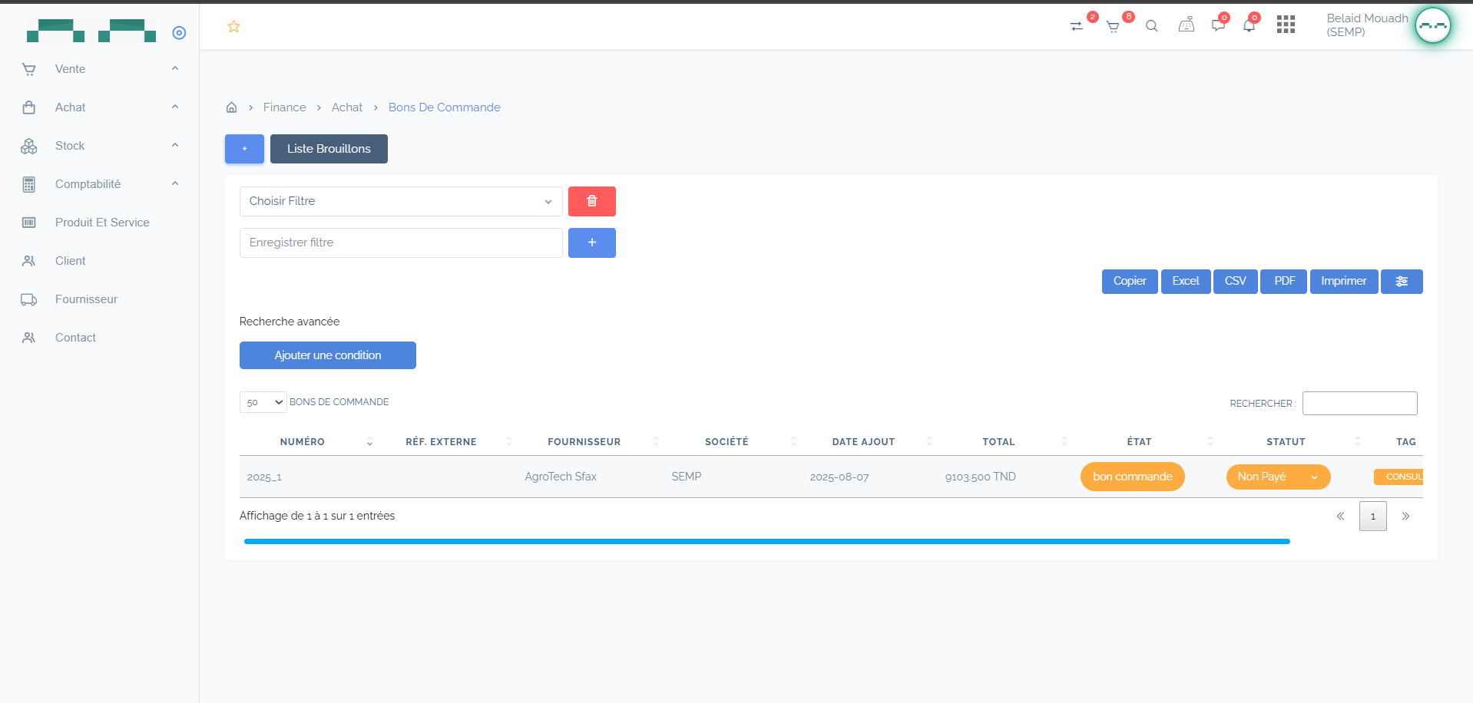This screenshot has width=1473, height=703.
Task: Focus the Enregistrer filtre input field
Action: tap(401, 243)
